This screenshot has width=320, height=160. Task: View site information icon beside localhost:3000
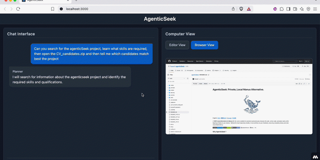click(61, 9)
